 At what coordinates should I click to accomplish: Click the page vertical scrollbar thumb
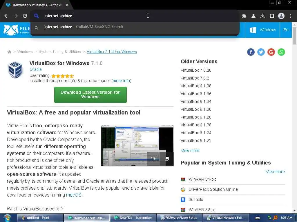(294, 36)
